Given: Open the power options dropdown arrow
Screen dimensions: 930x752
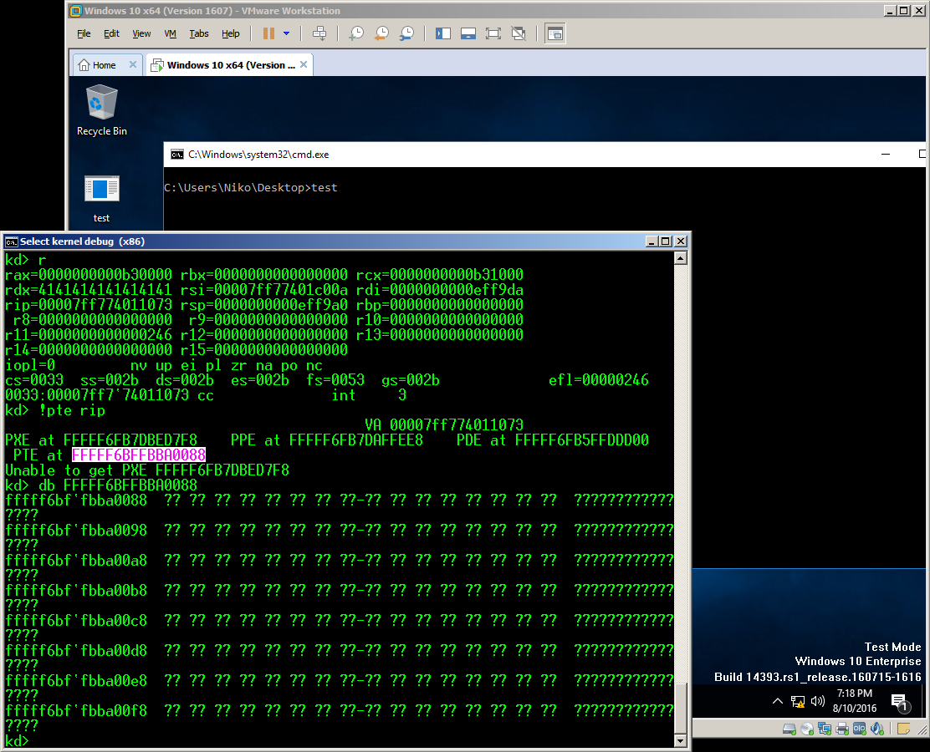Looking at the screenshot, I should [x=287, y=33].
